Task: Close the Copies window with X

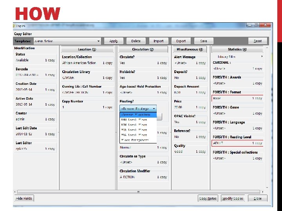Action: [x=265, y=25]
